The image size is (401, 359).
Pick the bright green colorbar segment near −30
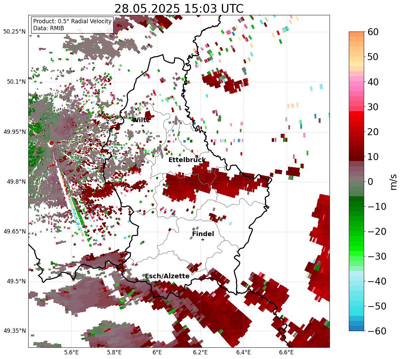(x=356, y=253)
